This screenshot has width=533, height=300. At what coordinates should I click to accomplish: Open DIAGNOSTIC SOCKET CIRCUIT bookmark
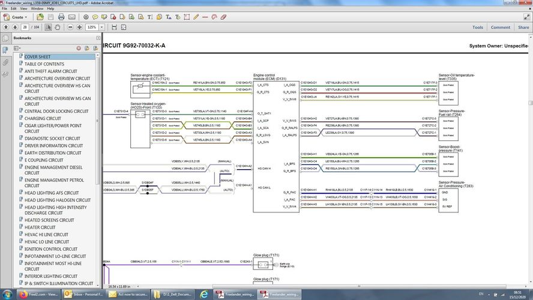point(52,138)
